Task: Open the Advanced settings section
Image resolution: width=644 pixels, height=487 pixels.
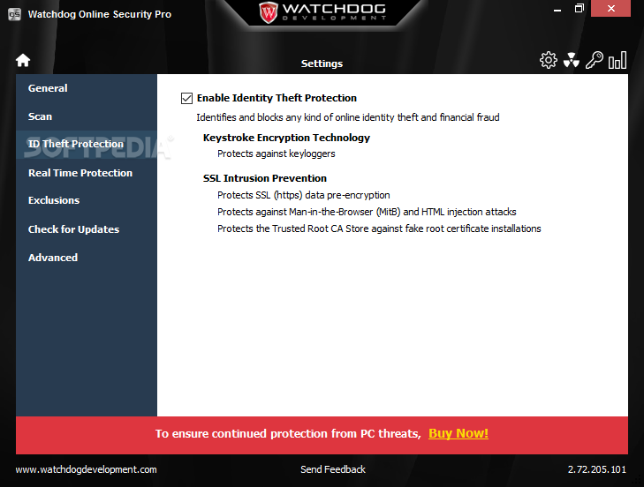Action: tap(87, 258)
